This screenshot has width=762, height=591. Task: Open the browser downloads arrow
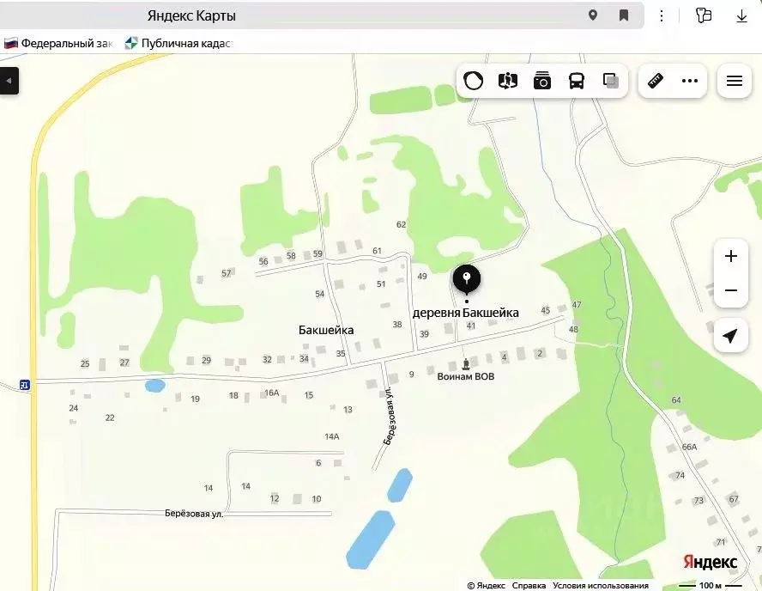[x=741, y=15]
